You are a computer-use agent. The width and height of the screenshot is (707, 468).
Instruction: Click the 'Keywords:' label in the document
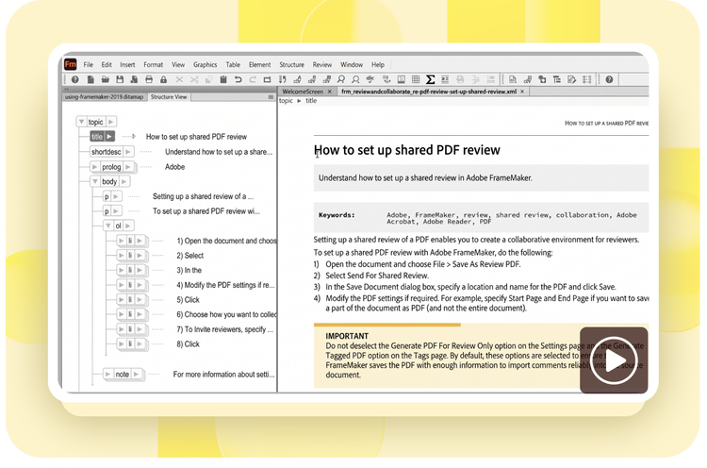(337, 215)
